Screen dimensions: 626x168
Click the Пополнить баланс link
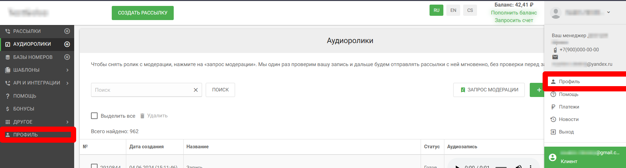(x=514, y=12)
